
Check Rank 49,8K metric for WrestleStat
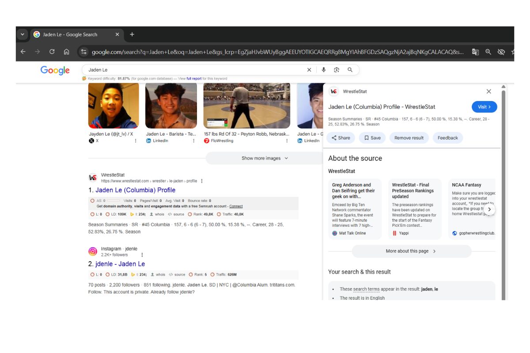pos(201,214)
